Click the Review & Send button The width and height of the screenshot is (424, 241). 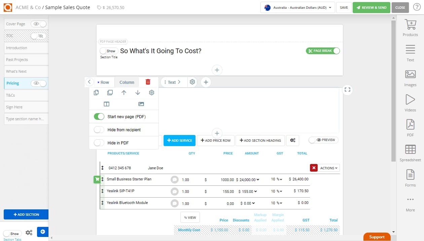tap(371, 7)
